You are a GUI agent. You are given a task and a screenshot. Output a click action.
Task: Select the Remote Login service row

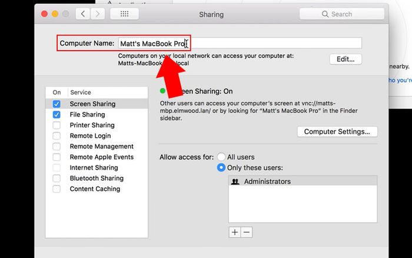(97, 135)
